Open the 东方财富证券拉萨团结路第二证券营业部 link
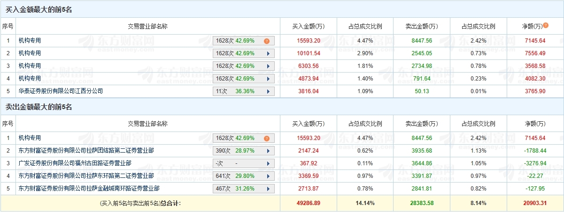This screenshot has width=564, height=213. [86, 150]
